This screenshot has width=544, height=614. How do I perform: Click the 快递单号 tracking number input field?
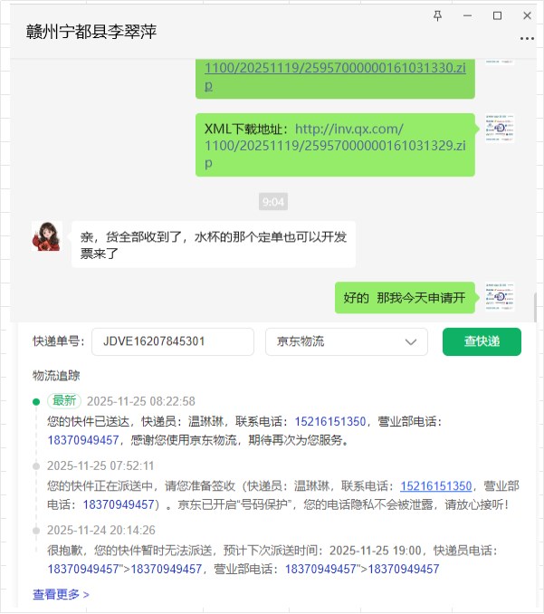[x=173, y=341]
